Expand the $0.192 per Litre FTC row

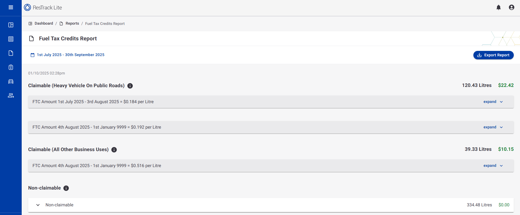[493, 127]
